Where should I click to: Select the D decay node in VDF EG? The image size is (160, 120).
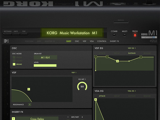[x=107, y=57]
